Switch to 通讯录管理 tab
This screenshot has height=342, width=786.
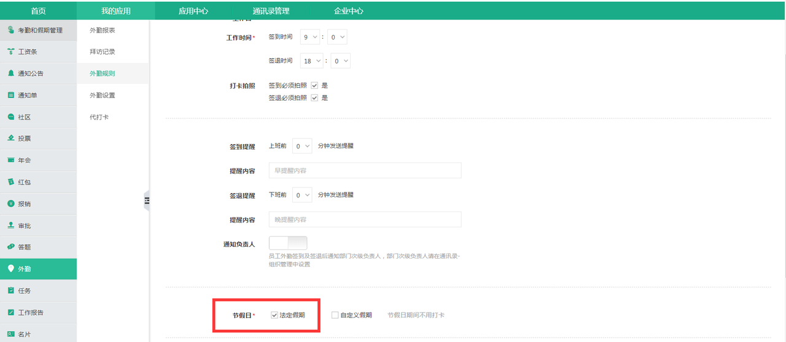coord(271,11)
